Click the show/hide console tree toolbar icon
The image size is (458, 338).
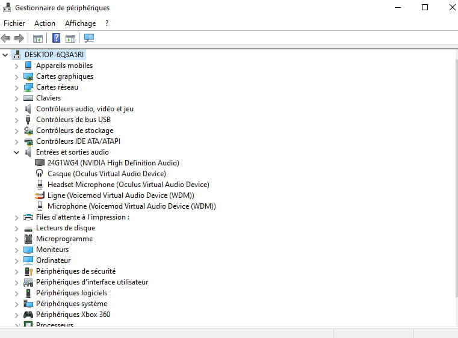coord(38,38)
